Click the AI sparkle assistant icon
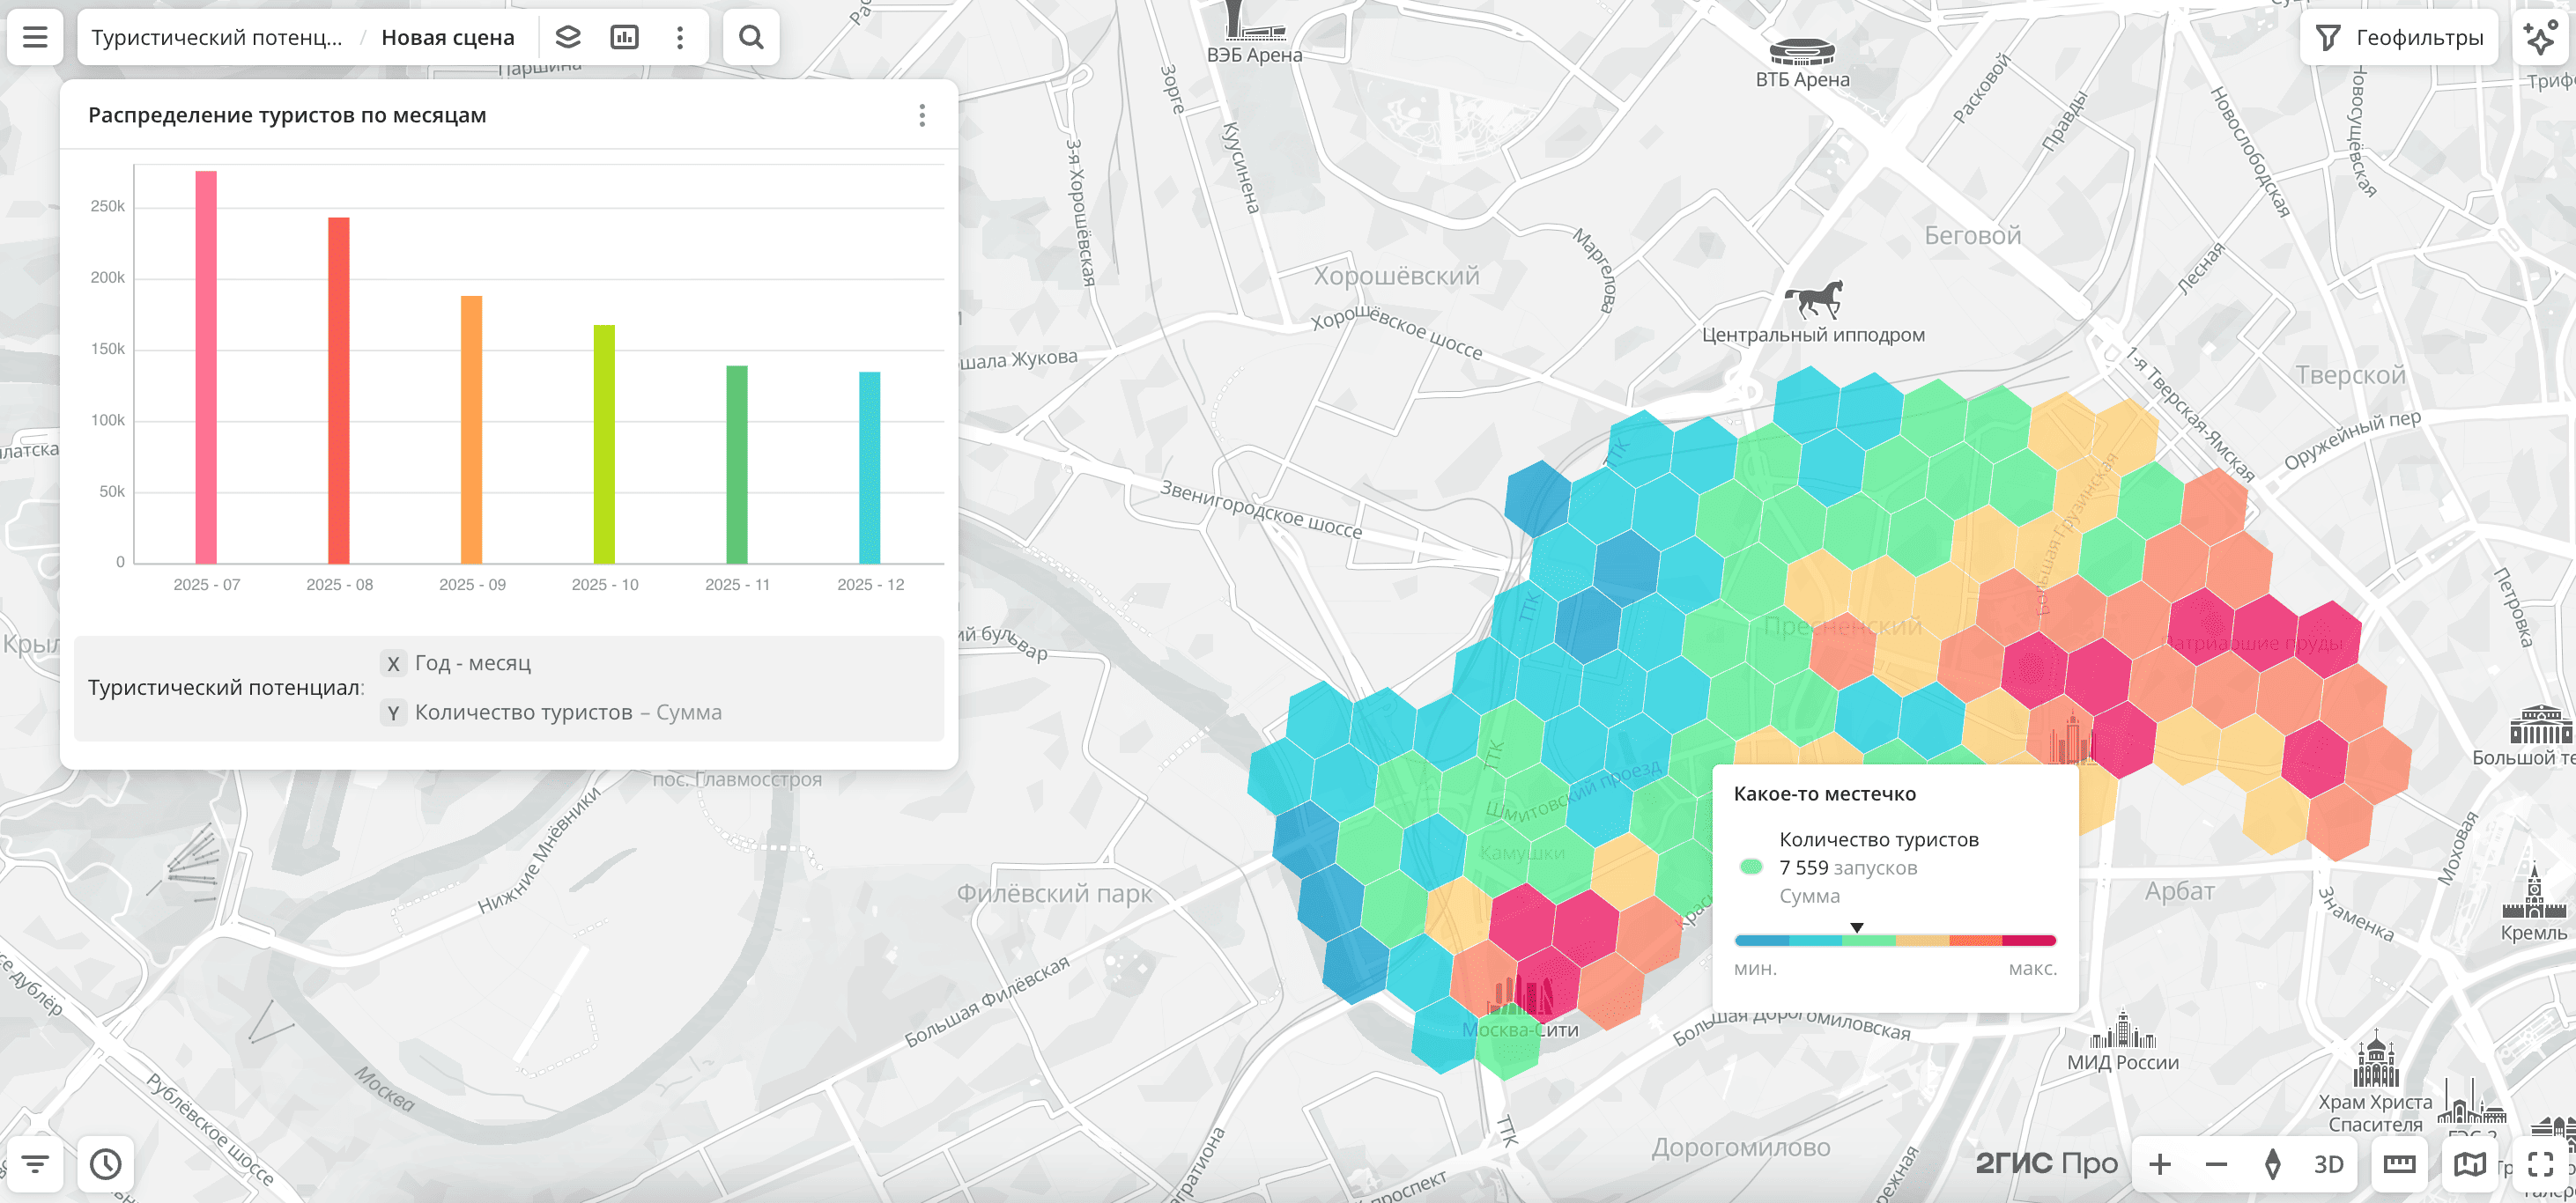Viewport: 2576px width, 1203px height. pyautogui.click(x=2540, y=38)
